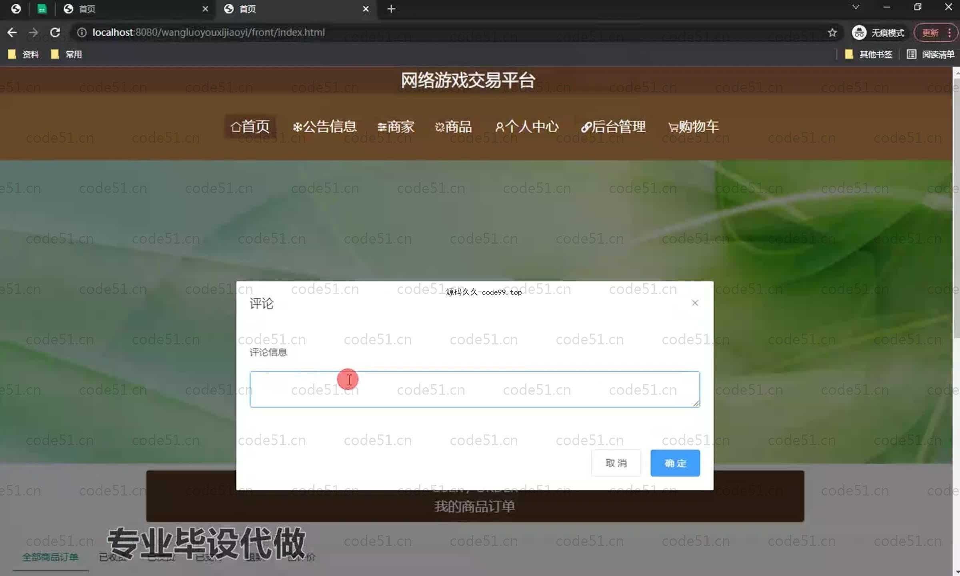Viewport: 960px width, 576px height.
Task: Open 商家 navigation item
Action: pyautogui.click(x=396, y=126)
